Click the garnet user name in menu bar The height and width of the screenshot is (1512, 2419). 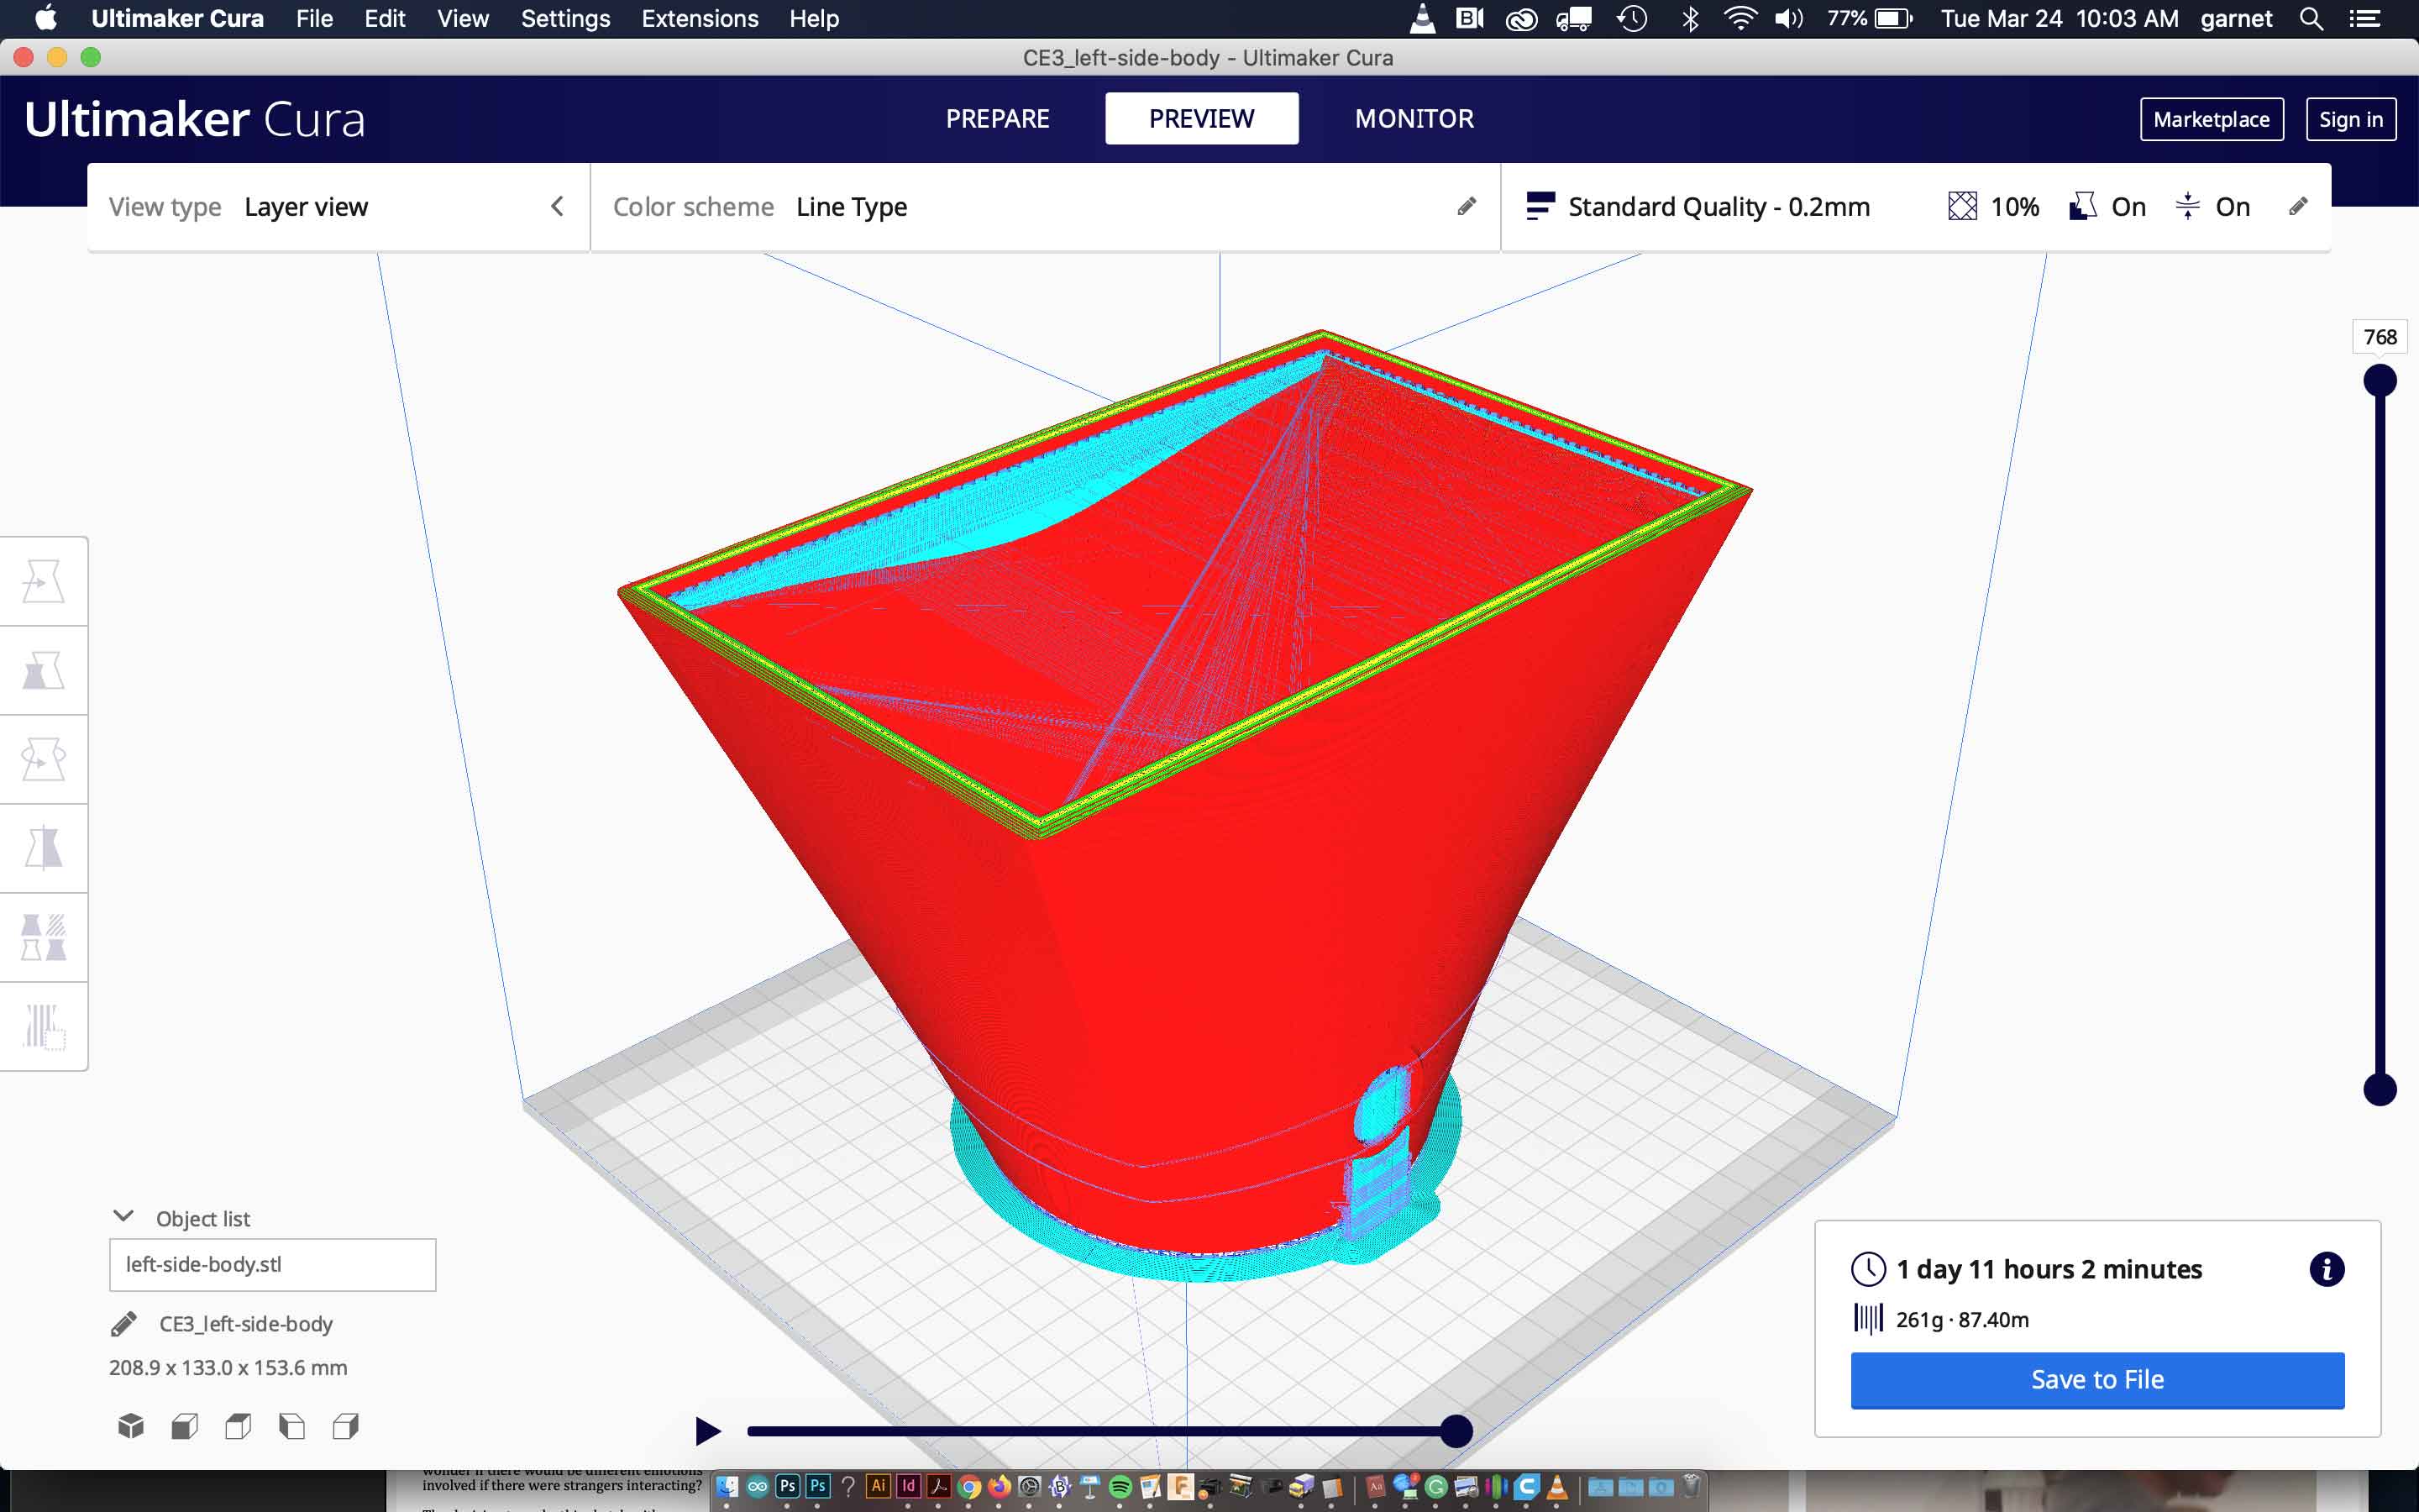coord(2236,18)
